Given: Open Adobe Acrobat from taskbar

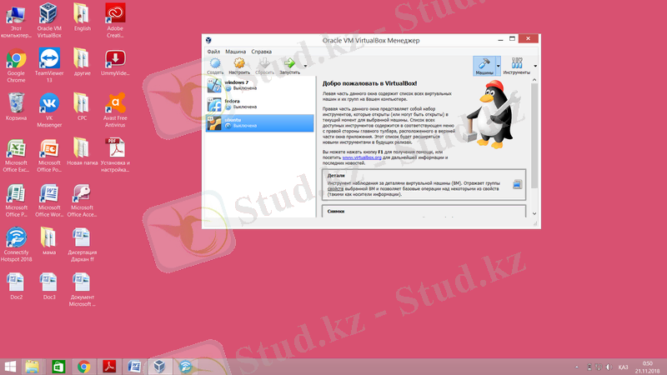Looking at the screenshot, I should click(x=109, y=367).
